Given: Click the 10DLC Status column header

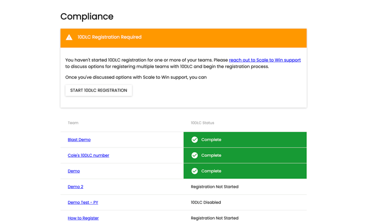Looking at the screenshot, I should click(x=202, y=123).
